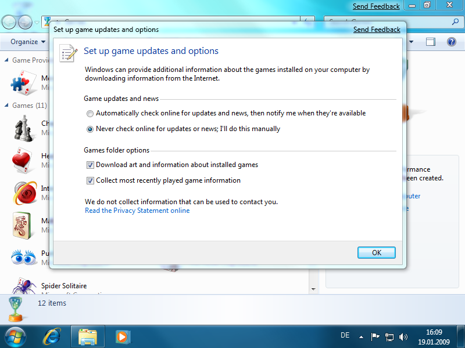
Task: Collapse the Games (11) group
Action: [x=6, y=106]
